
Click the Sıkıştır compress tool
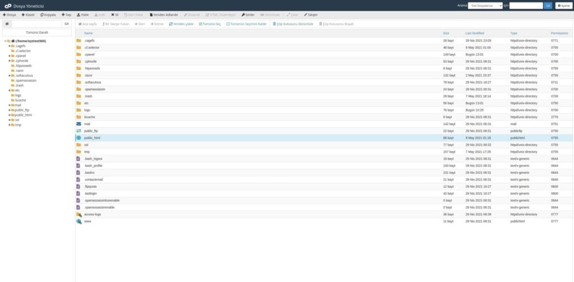click(311, 15)
